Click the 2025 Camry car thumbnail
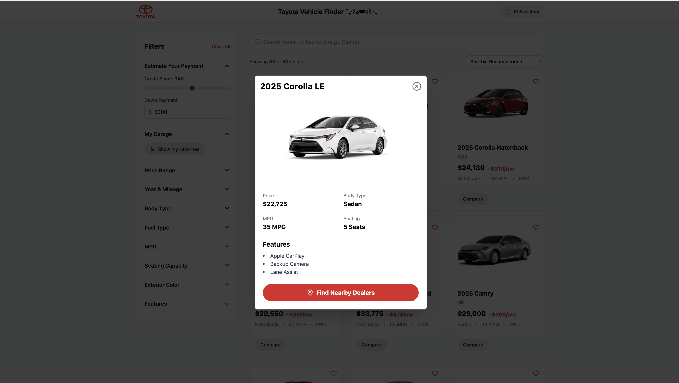This screenshot has width=679, height=383. click(x=494, y=250)
